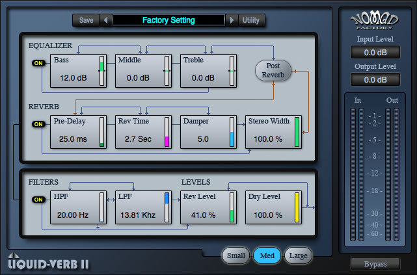Viewport: 417px width, 275px height.
Task: Toggle the Reverb ON switch
Action: 38,124
